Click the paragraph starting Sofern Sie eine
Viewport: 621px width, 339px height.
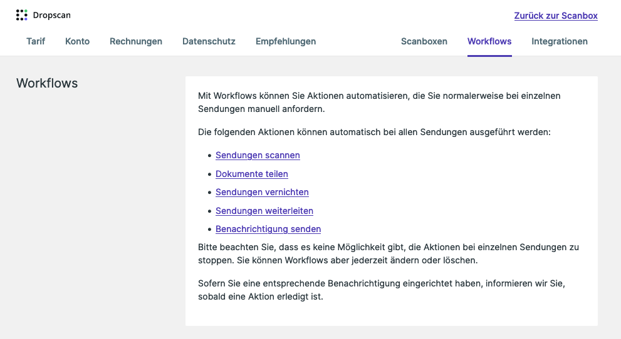coord(382,290)
